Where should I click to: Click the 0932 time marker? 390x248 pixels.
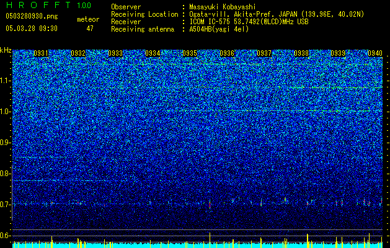click(x=78, y=53)
